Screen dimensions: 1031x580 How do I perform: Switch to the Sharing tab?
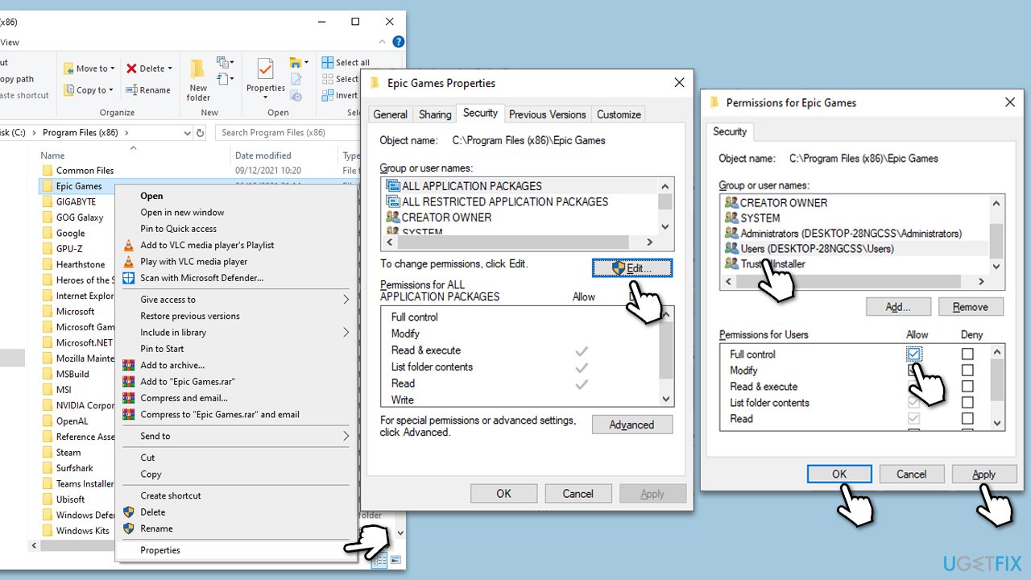pyautogui.click(x=435, y=114)
